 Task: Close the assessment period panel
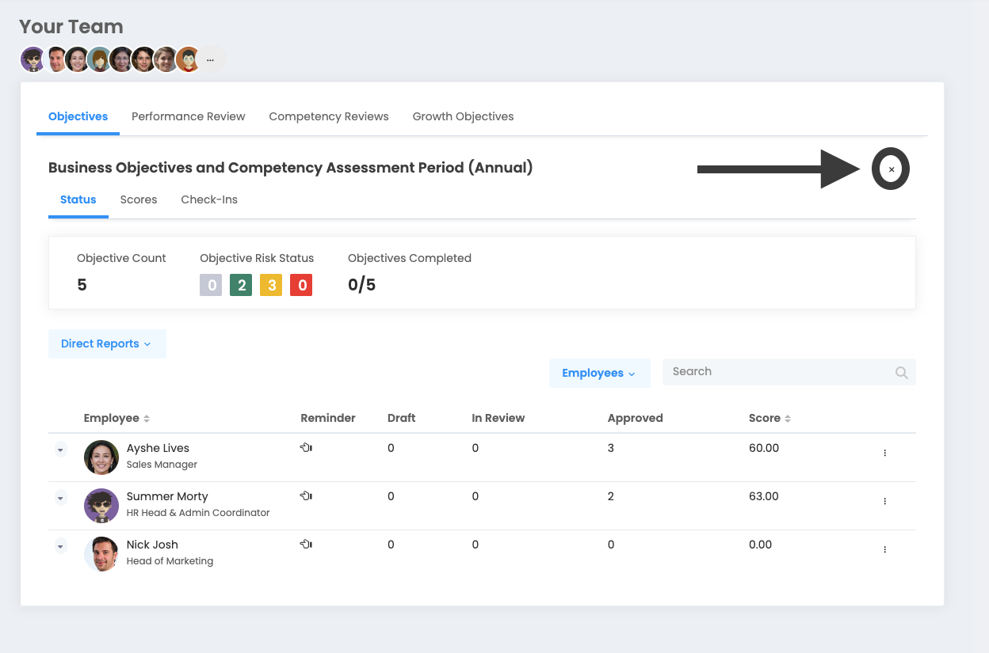pyautogui.click(x=891, y=169)
